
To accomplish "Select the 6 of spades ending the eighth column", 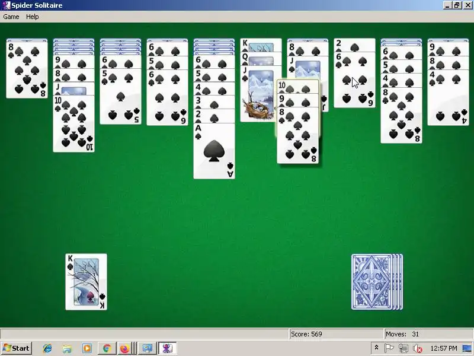I will (354, 80).
